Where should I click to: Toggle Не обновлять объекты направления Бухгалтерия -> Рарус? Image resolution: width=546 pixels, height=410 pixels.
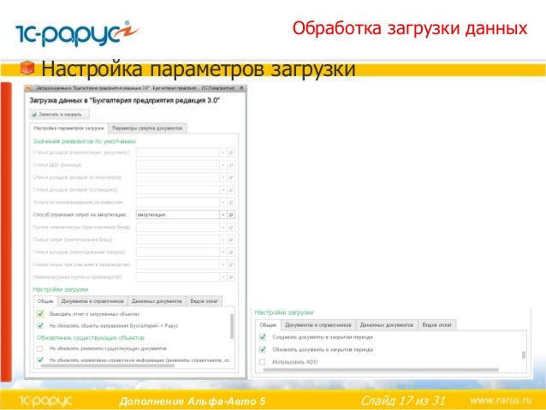[40, 326]
